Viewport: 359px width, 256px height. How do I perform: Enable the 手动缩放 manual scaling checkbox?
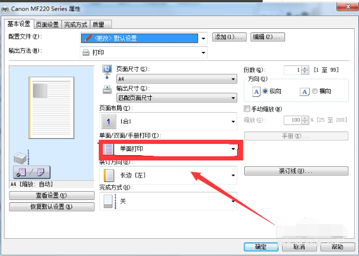247,109
